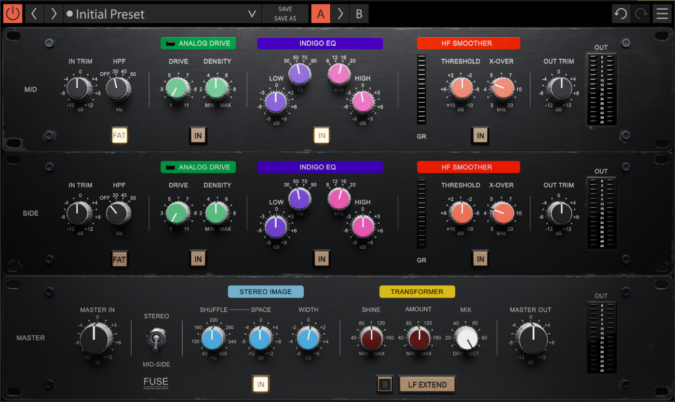Click the undo arrow icon
Screen dimensions: 675x402
(x=621, y=13)
